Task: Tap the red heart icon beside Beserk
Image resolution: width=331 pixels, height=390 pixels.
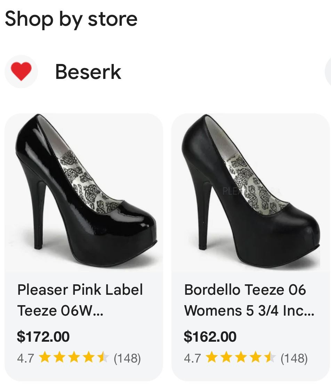Action: [21, 72]
